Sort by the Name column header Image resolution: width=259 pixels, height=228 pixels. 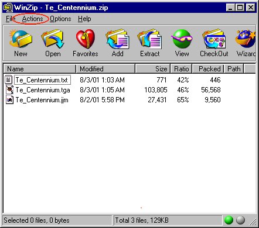click(40, 69)
